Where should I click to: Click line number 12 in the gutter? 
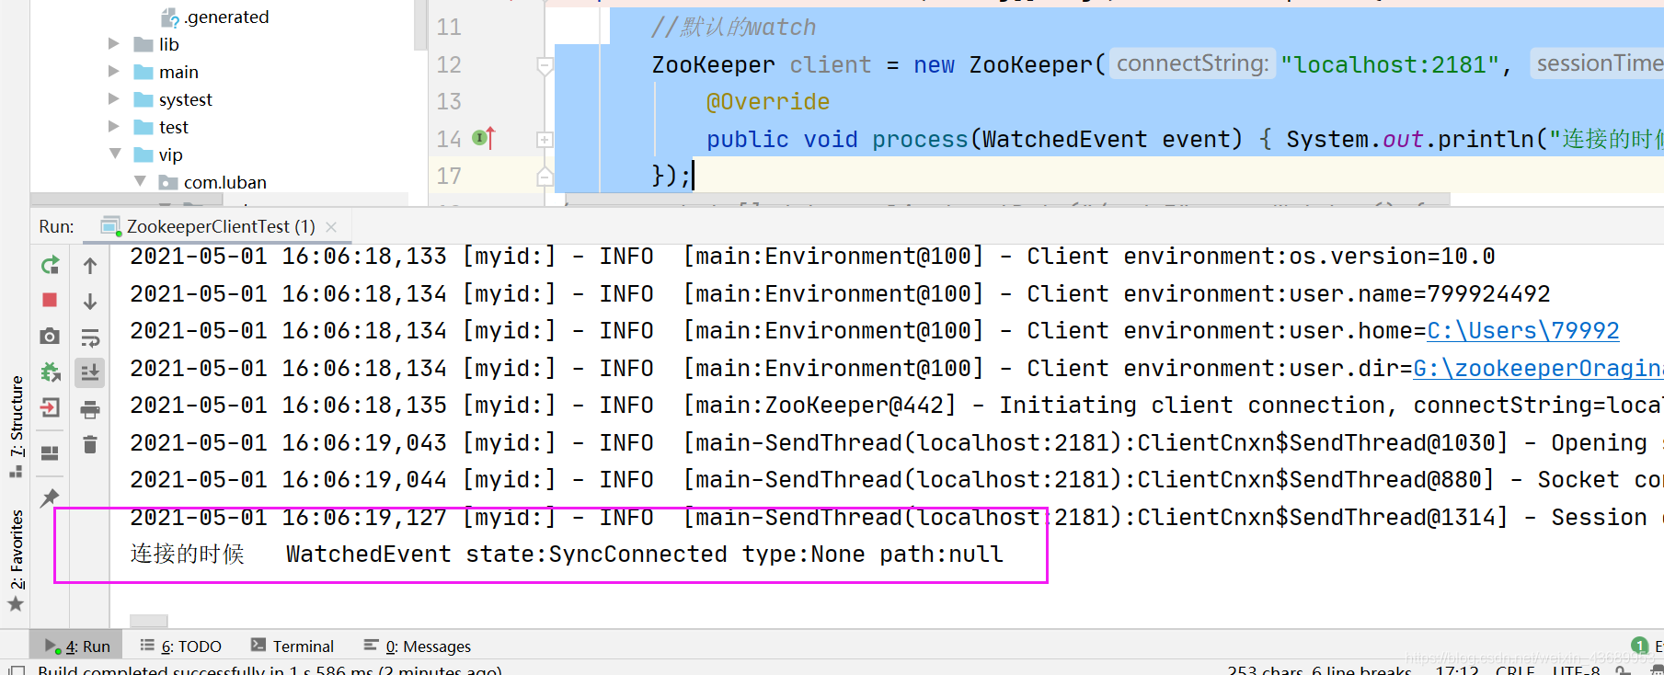[x=449, y=64]
